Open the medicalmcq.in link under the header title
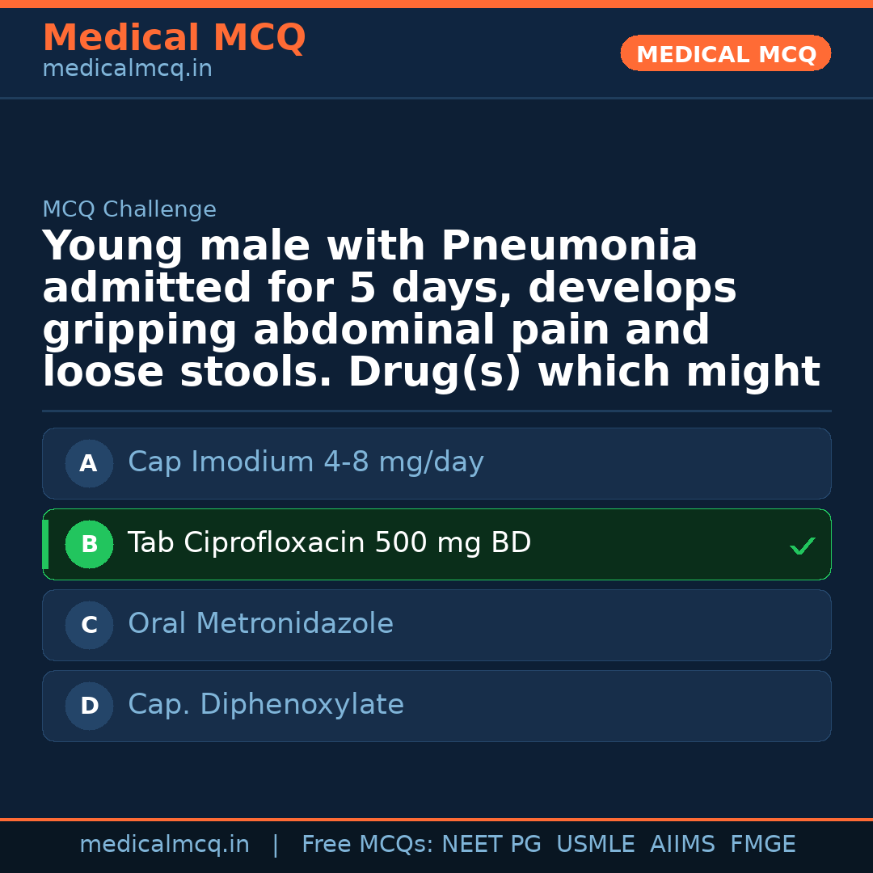Image resolution: width=873 pixels, height=873 pixels. coord(127,70)
